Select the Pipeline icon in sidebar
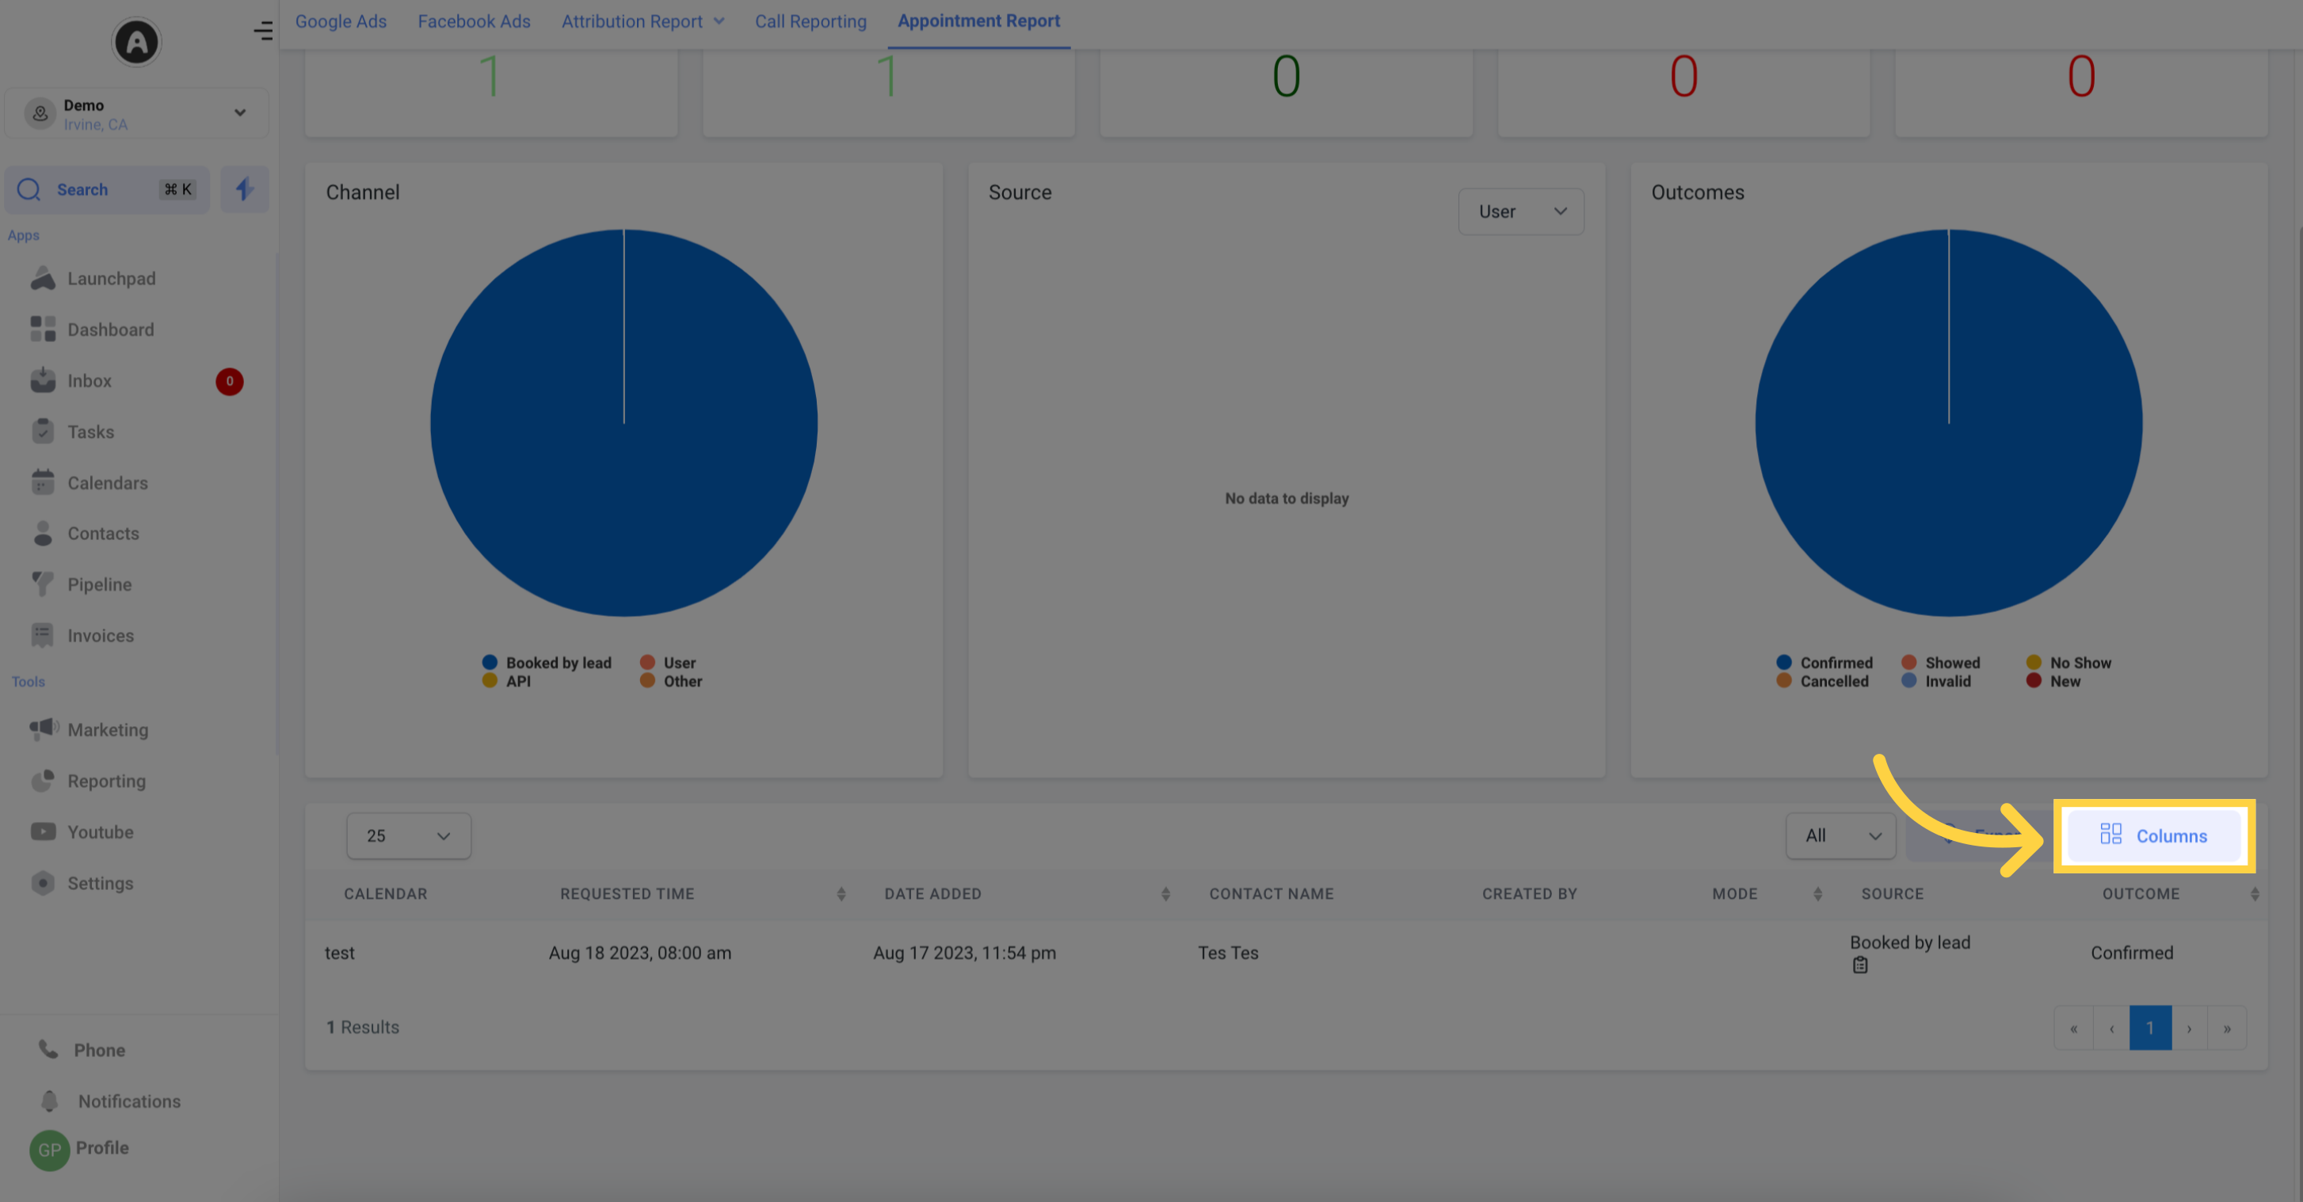2303x1202 pixels. [41, 584]
